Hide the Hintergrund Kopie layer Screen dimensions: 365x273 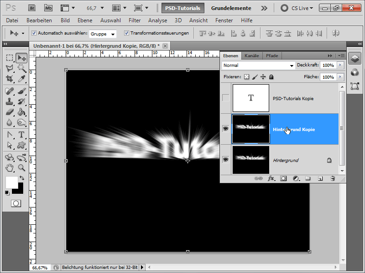pyautogui.click(x=225, y=129)
